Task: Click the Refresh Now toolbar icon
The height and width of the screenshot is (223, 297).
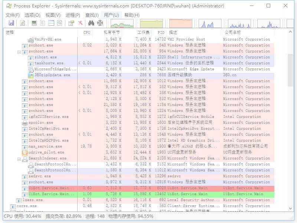Action: (x=23, y=23)
